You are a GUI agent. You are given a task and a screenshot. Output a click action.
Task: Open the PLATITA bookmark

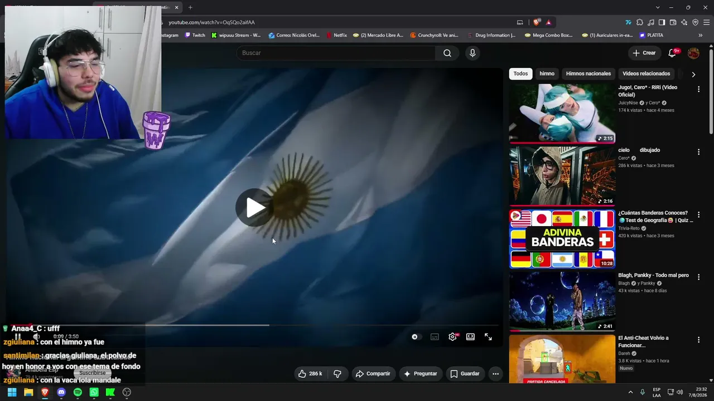click(x=651, y=35)
